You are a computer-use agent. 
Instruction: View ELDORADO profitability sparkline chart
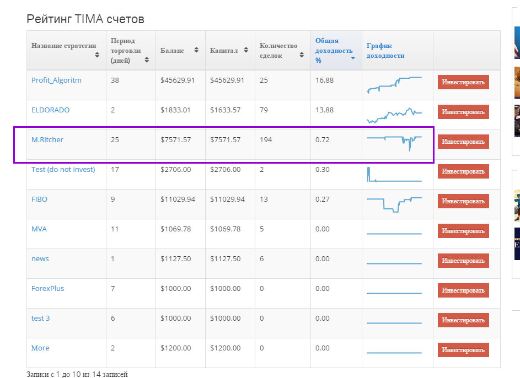click(x=394, y=115)
